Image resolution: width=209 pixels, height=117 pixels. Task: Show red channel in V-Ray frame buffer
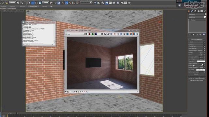[x=89, y=34]
